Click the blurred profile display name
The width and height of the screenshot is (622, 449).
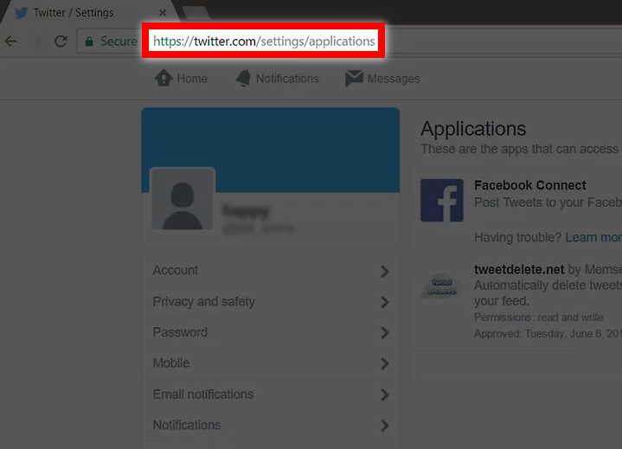pos(246,211)
